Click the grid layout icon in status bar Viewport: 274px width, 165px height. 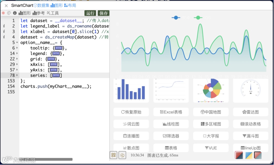(113, 155)
